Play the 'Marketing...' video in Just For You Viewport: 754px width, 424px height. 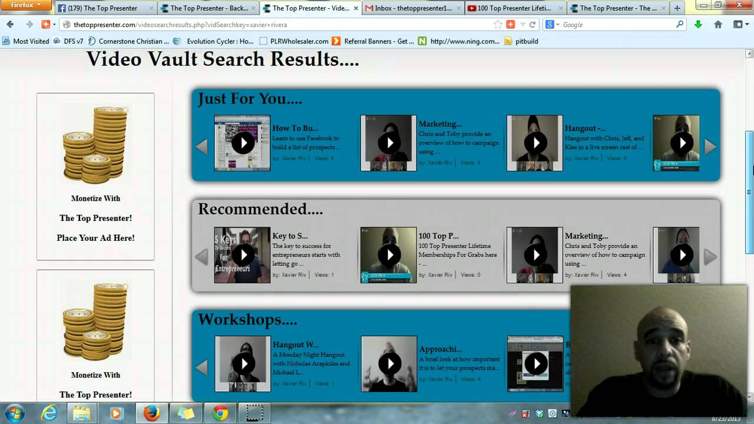pos(389,143)
